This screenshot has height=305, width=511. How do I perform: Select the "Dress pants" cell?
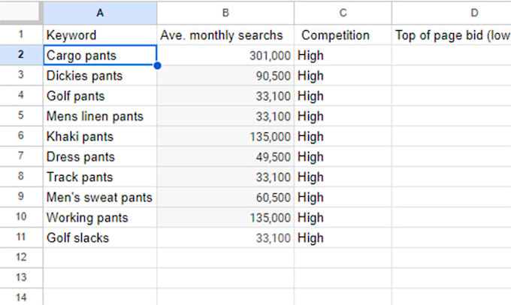[x=100, y=156]
